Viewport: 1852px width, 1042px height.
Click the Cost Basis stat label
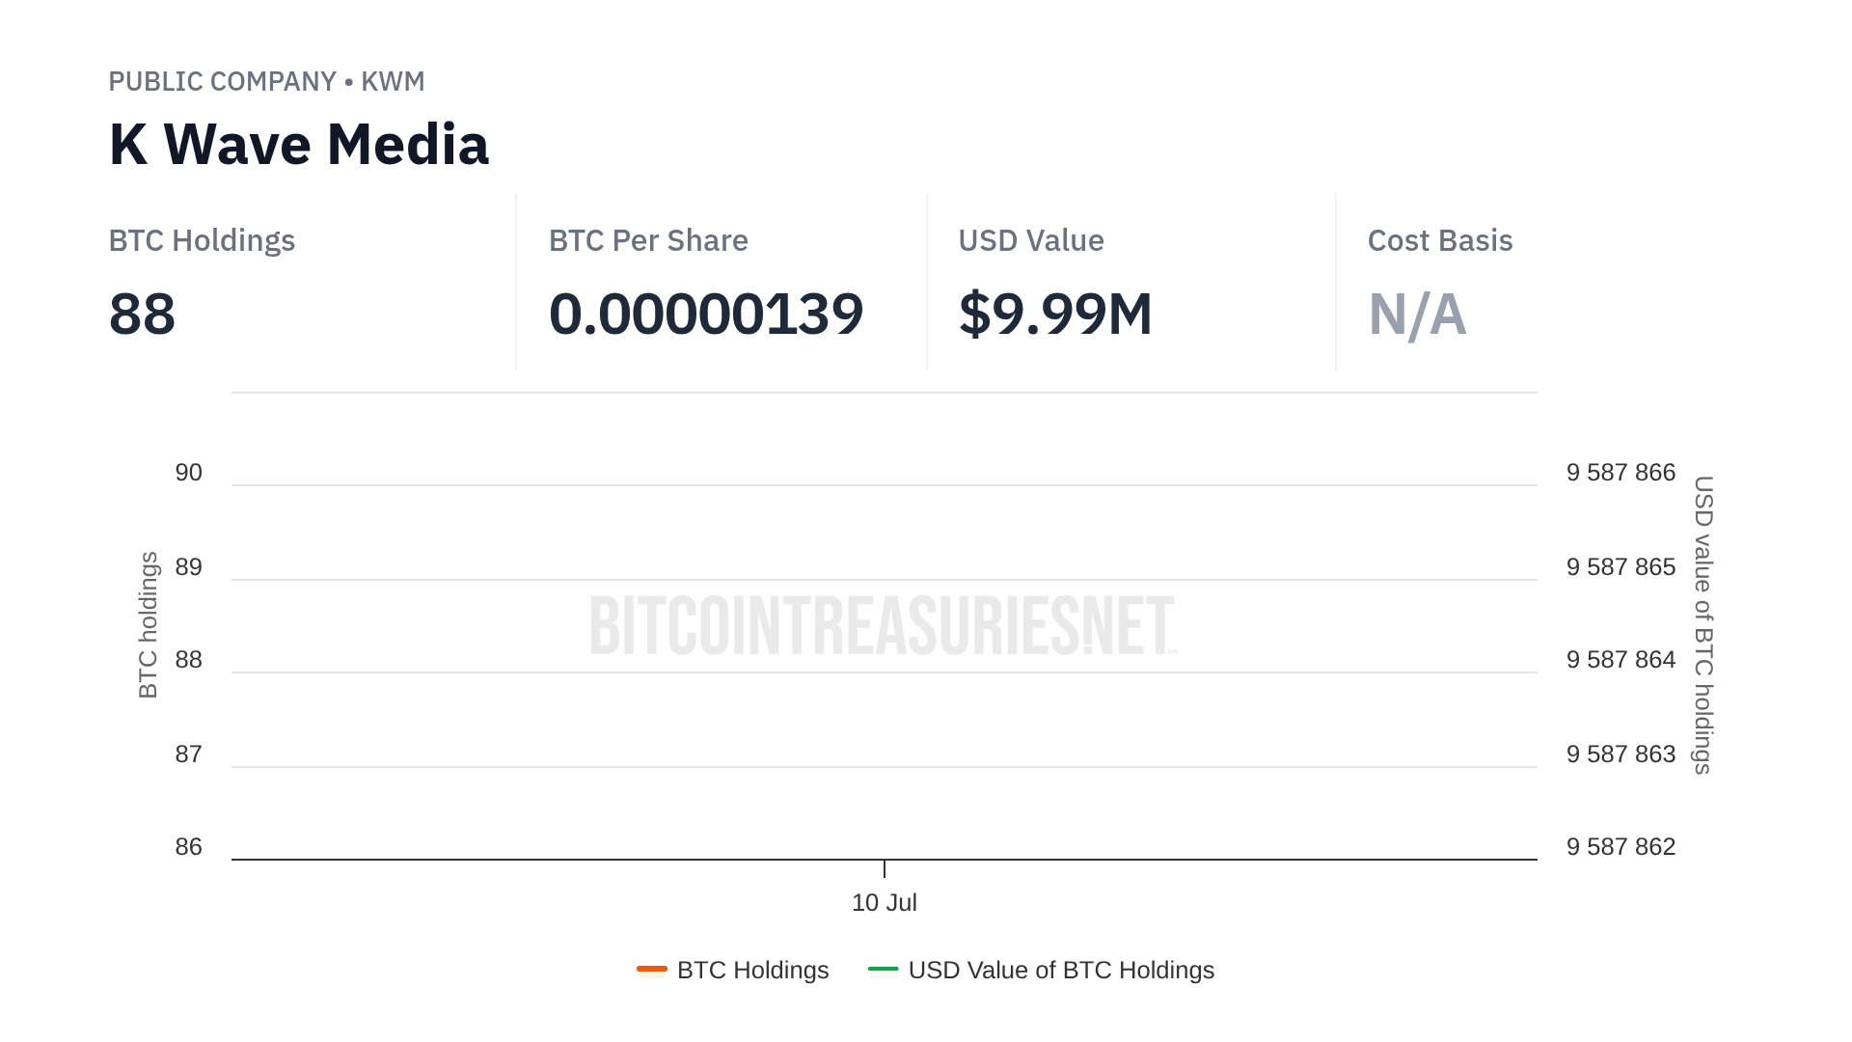[x=1439, y=240]
